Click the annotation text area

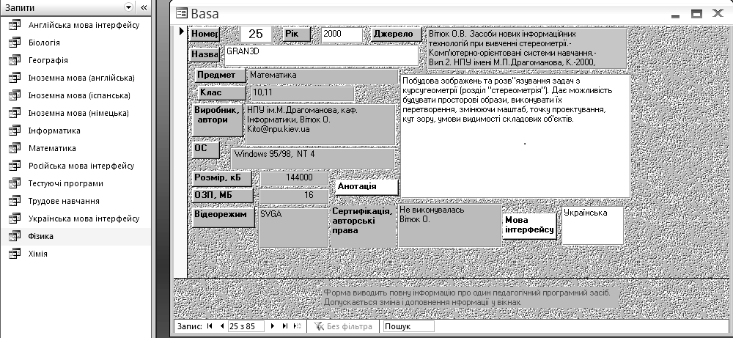point(515,136)
